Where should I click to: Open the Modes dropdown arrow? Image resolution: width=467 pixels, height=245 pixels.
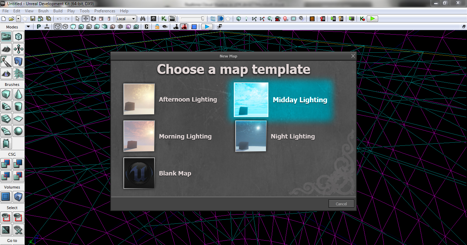click(28, 27)
